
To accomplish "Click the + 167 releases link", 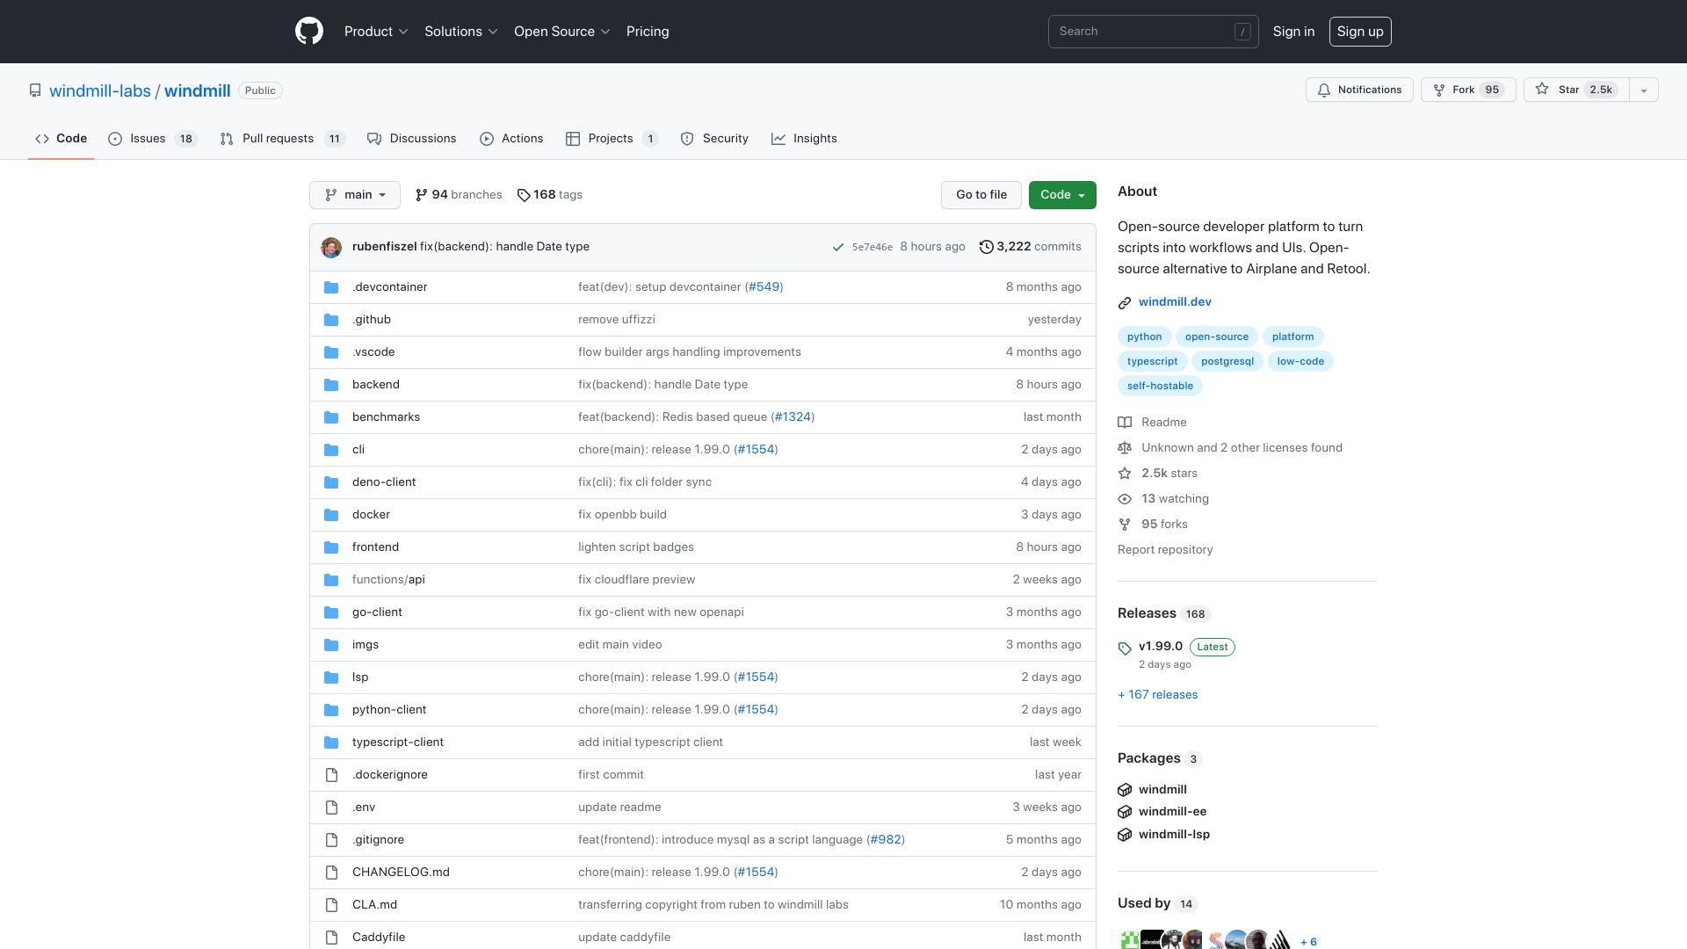I will (x=1157, y=695).
